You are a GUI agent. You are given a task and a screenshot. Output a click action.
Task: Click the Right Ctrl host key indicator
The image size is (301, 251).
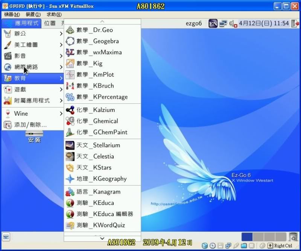click(x=283, y=246)
